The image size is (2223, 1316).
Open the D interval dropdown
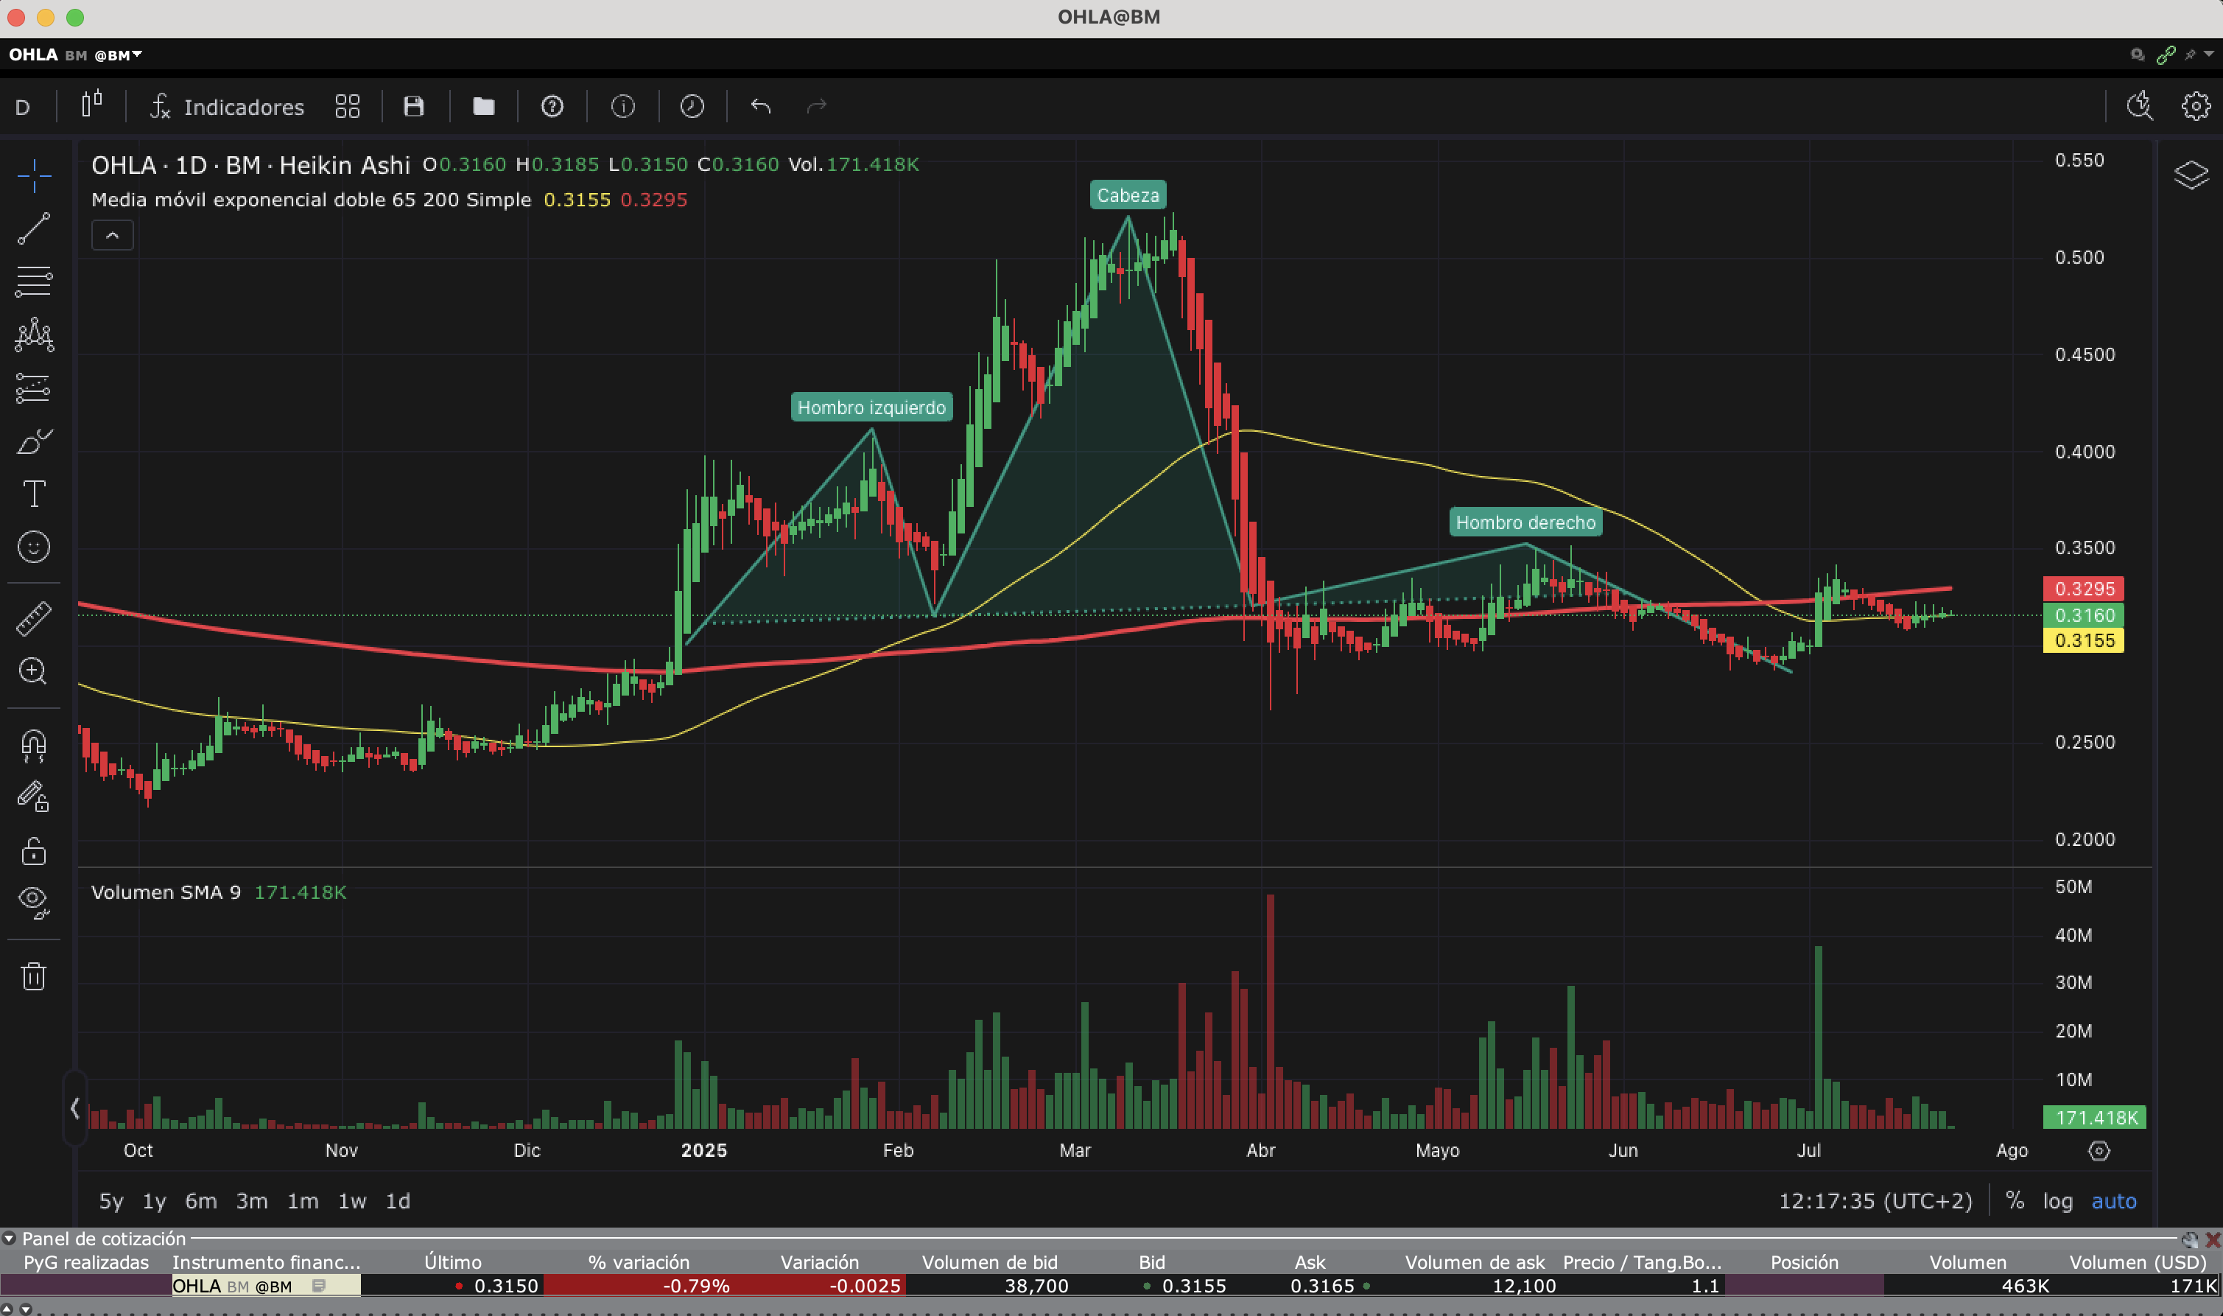pos(23,108)
